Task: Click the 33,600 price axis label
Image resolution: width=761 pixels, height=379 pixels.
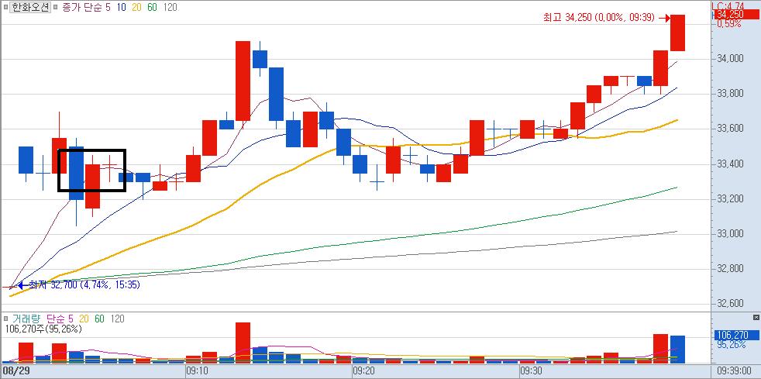Action: pos(731,129)
